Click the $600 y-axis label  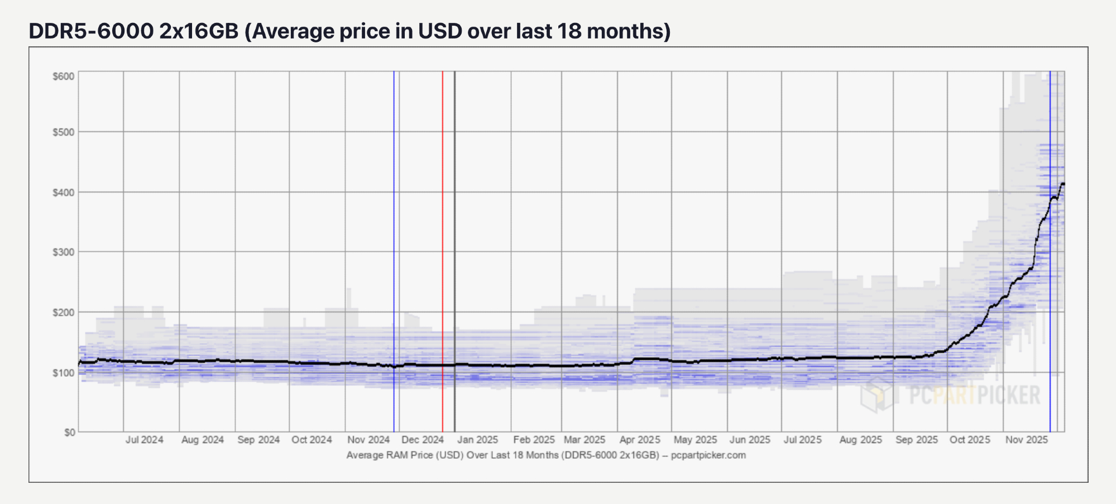pyautogui.click(x=64, y=76)
